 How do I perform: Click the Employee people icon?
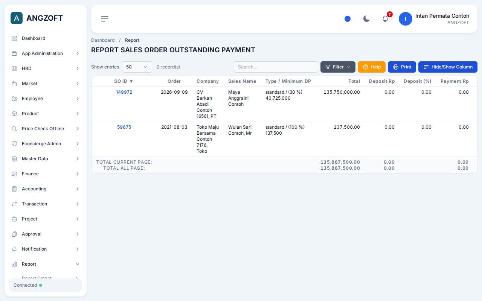point(14,99)
